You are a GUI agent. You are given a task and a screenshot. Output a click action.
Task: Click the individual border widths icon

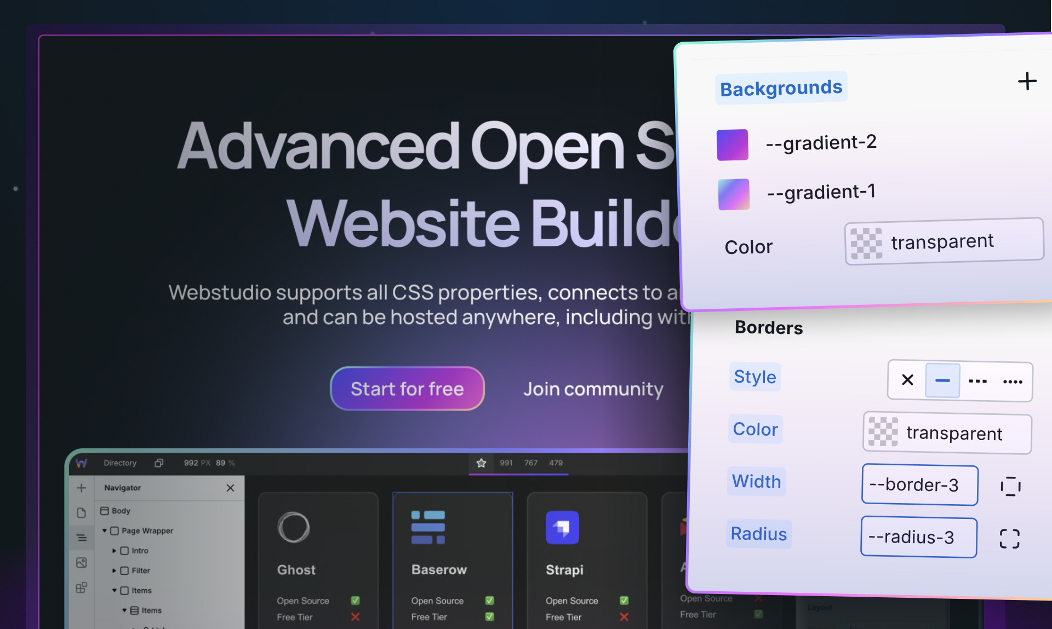(1010, 486)
